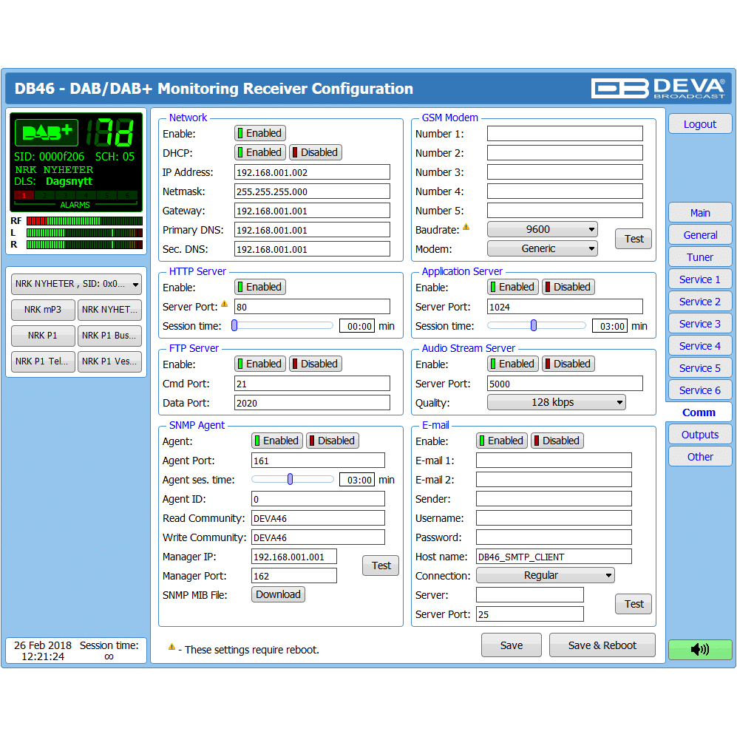Image resolution: width=737 pixels, height=737 pixels.
Task: Enable the Application Server
Action: click(x=513, y=287)
